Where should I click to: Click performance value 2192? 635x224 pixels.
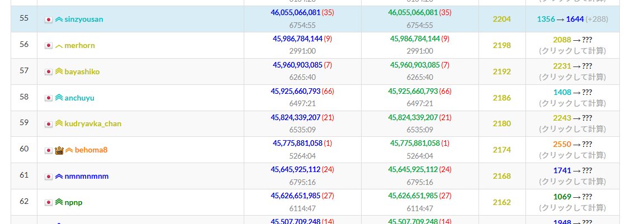pyautogui.click(x=502, y=72)
